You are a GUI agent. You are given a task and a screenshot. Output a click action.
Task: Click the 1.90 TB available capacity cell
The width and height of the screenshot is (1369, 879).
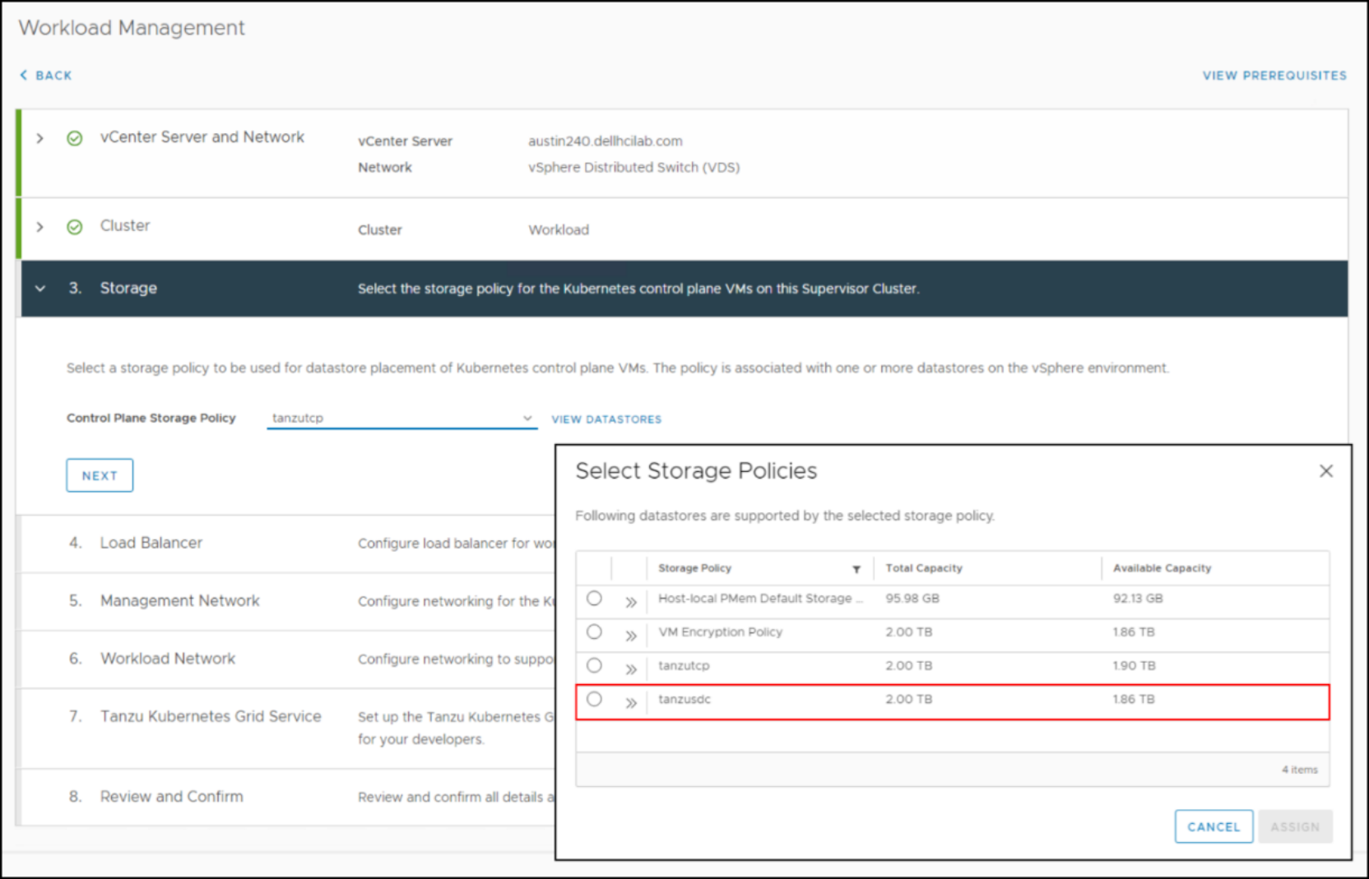pos(1134,666)
